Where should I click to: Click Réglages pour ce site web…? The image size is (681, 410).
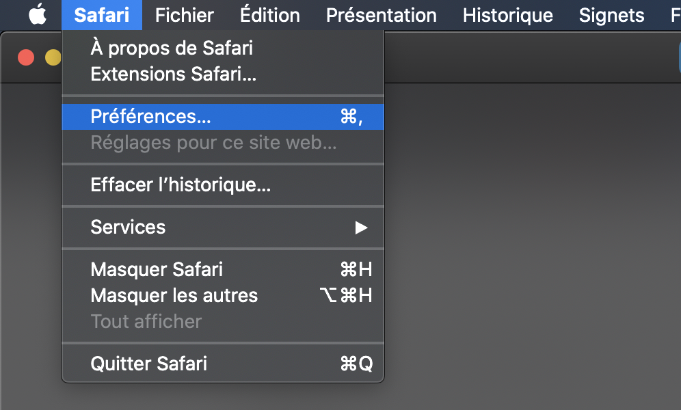[213, 143]
